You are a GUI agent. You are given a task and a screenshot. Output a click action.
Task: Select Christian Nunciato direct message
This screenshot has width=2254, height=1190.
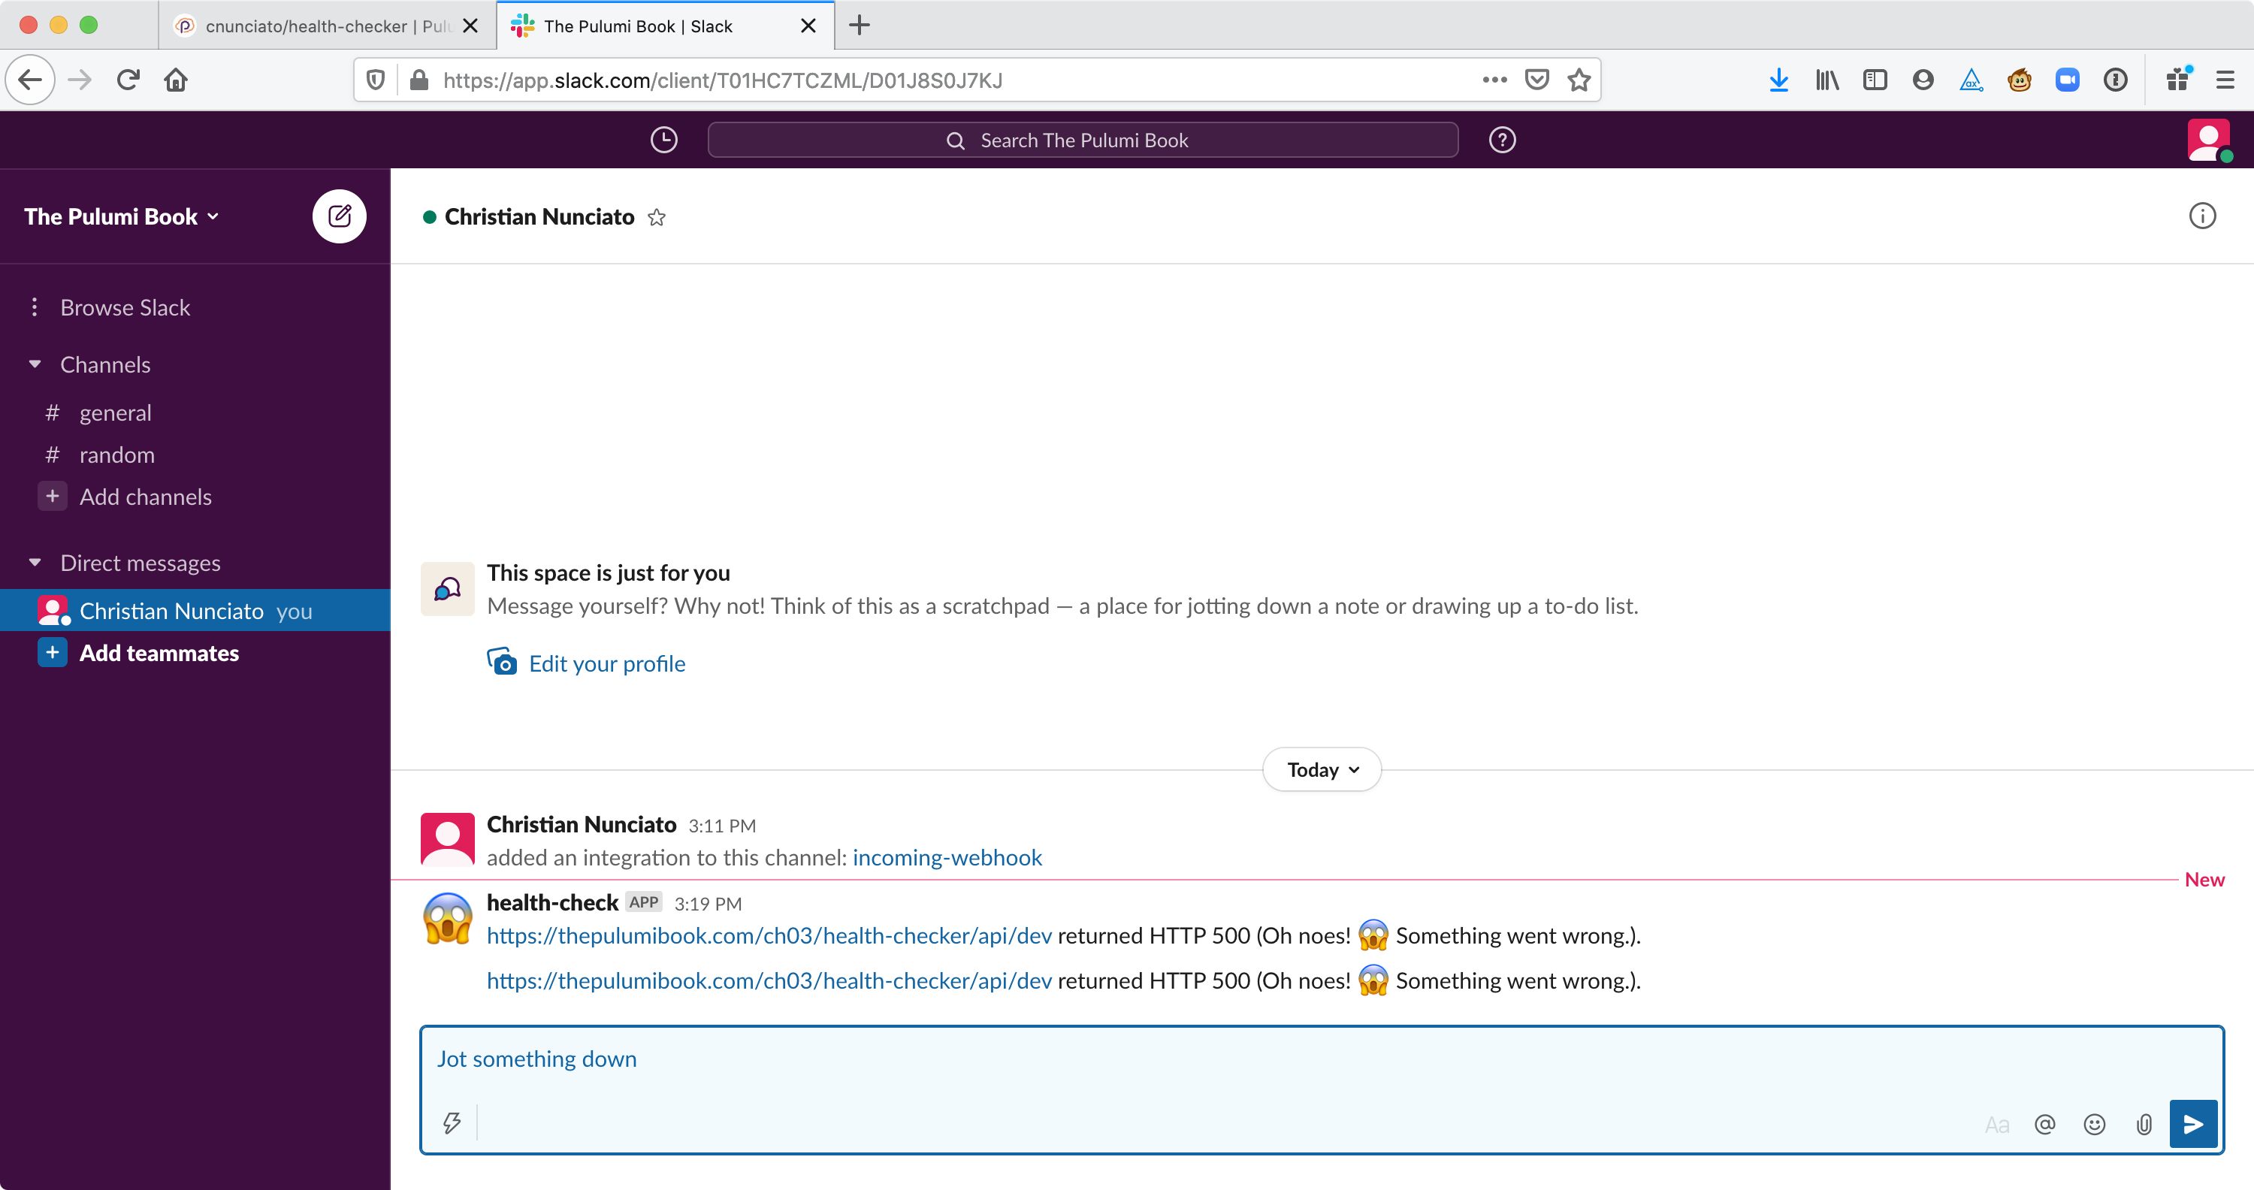(x=195, y=610)
